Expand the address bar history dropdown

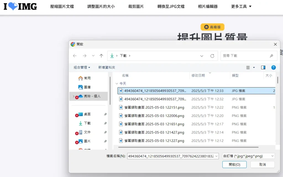click(x=201, y=56)
